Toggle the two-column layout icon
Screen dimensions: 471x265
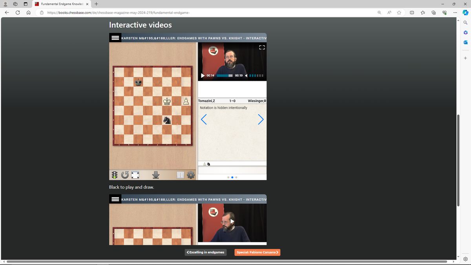pos(180,175)
